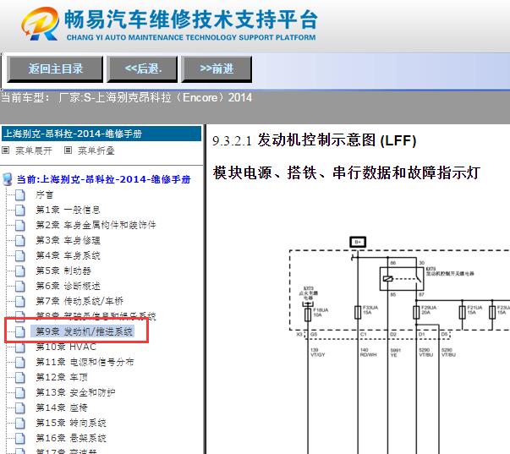510x454 pixels.
Task: Click the 菜单折叠 list icon
Action: pyautogui.click(x=68, y=150)
